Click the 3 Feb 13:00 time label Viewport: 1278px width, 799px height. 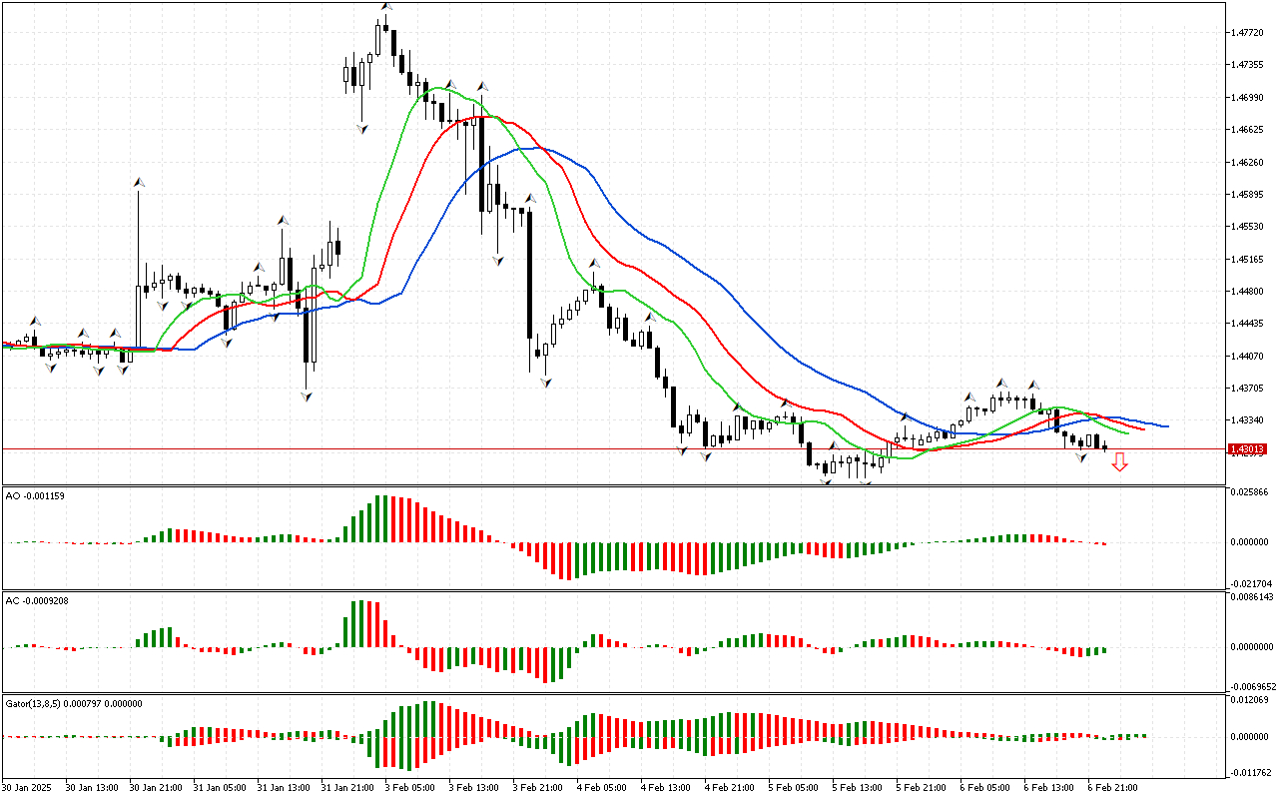pyautogui.click(x=474, y=788)
